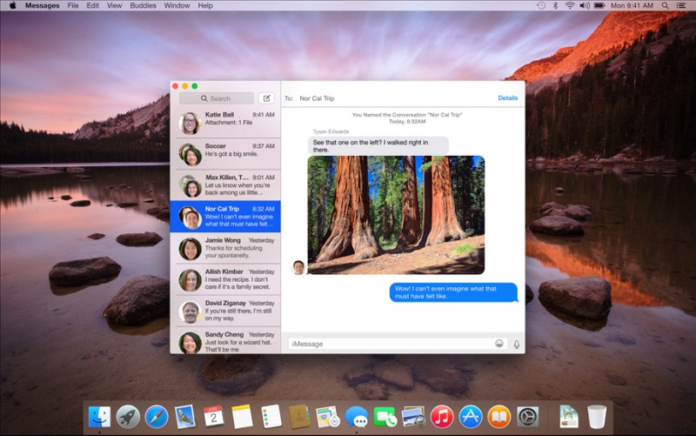Click the microphone audio record icon
Screen dimensions: 696x436
(517, 344)
